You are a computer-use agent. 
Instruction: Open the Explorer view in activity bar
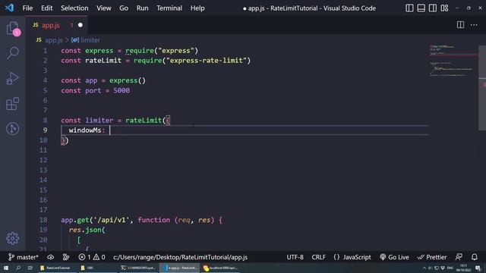13,29
